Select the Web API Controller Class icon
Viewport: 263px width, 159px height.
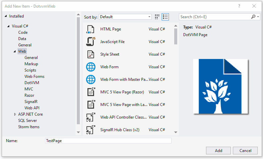(x=91, y=117)
